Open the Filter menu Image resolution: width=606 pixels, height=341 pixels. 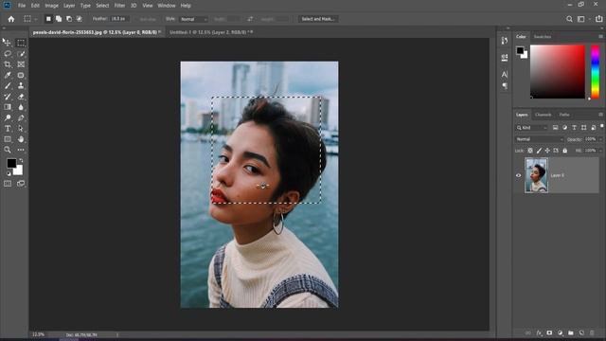119,6
